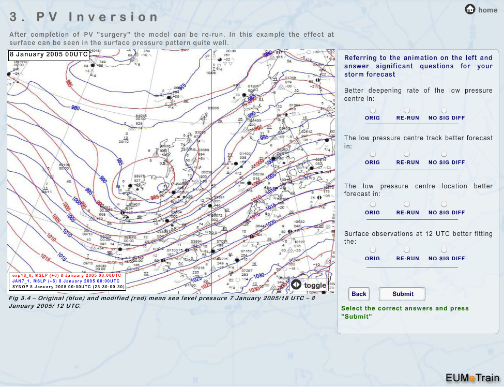Click the Back button
504x387 pixels.
click(359, 294)
